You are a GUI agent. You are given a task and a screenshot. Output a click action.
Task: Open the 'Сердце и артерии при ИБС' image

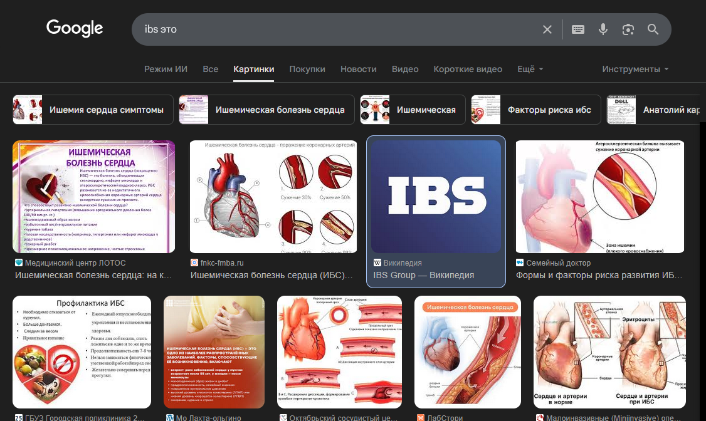[609, 352]
